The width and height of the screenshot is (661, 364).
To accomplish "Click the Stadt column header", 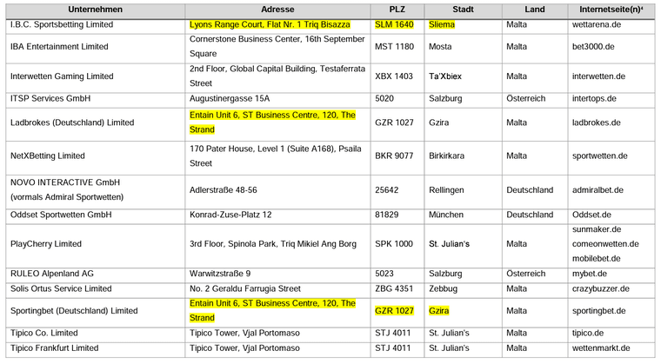I will [463, 10].
